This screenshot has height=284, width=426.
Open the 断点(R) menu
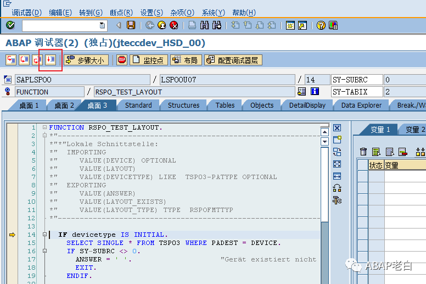(x=121, y=13)
